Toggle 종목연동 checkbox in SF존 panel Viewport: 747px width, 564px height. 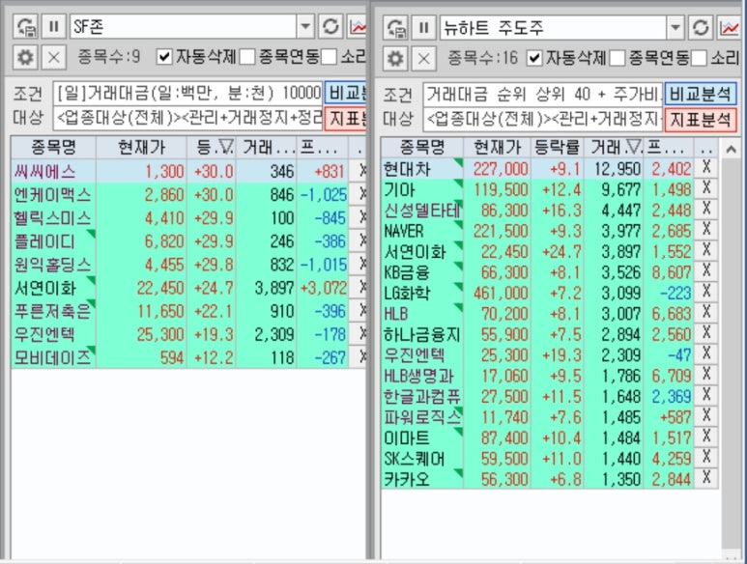(246, 57)
